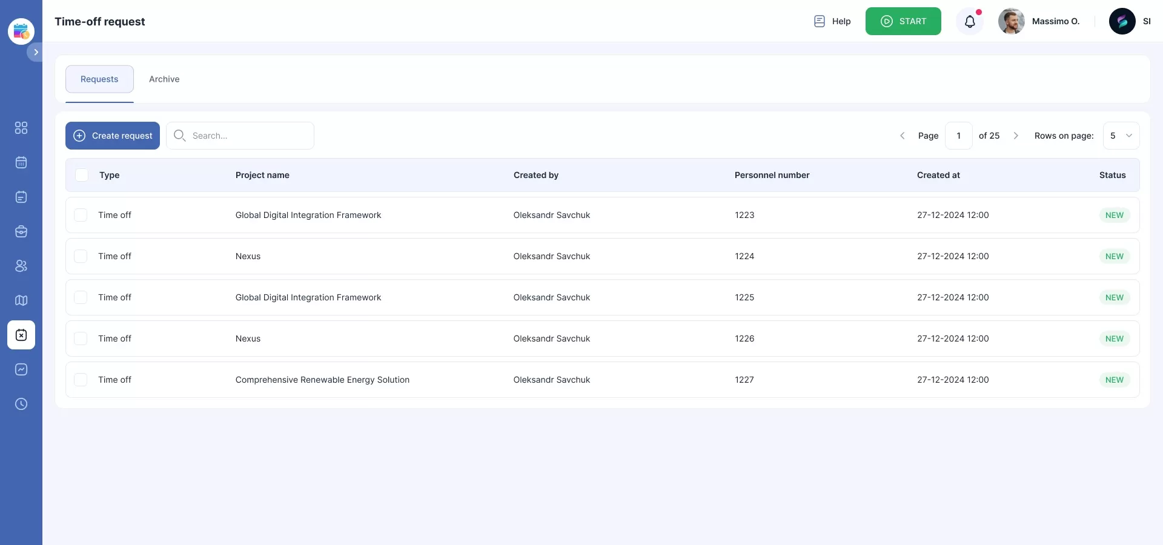This screenshot has height=545, width=1163.
Task: Open the analytics chart icon in sidebar
Action: 21,369
